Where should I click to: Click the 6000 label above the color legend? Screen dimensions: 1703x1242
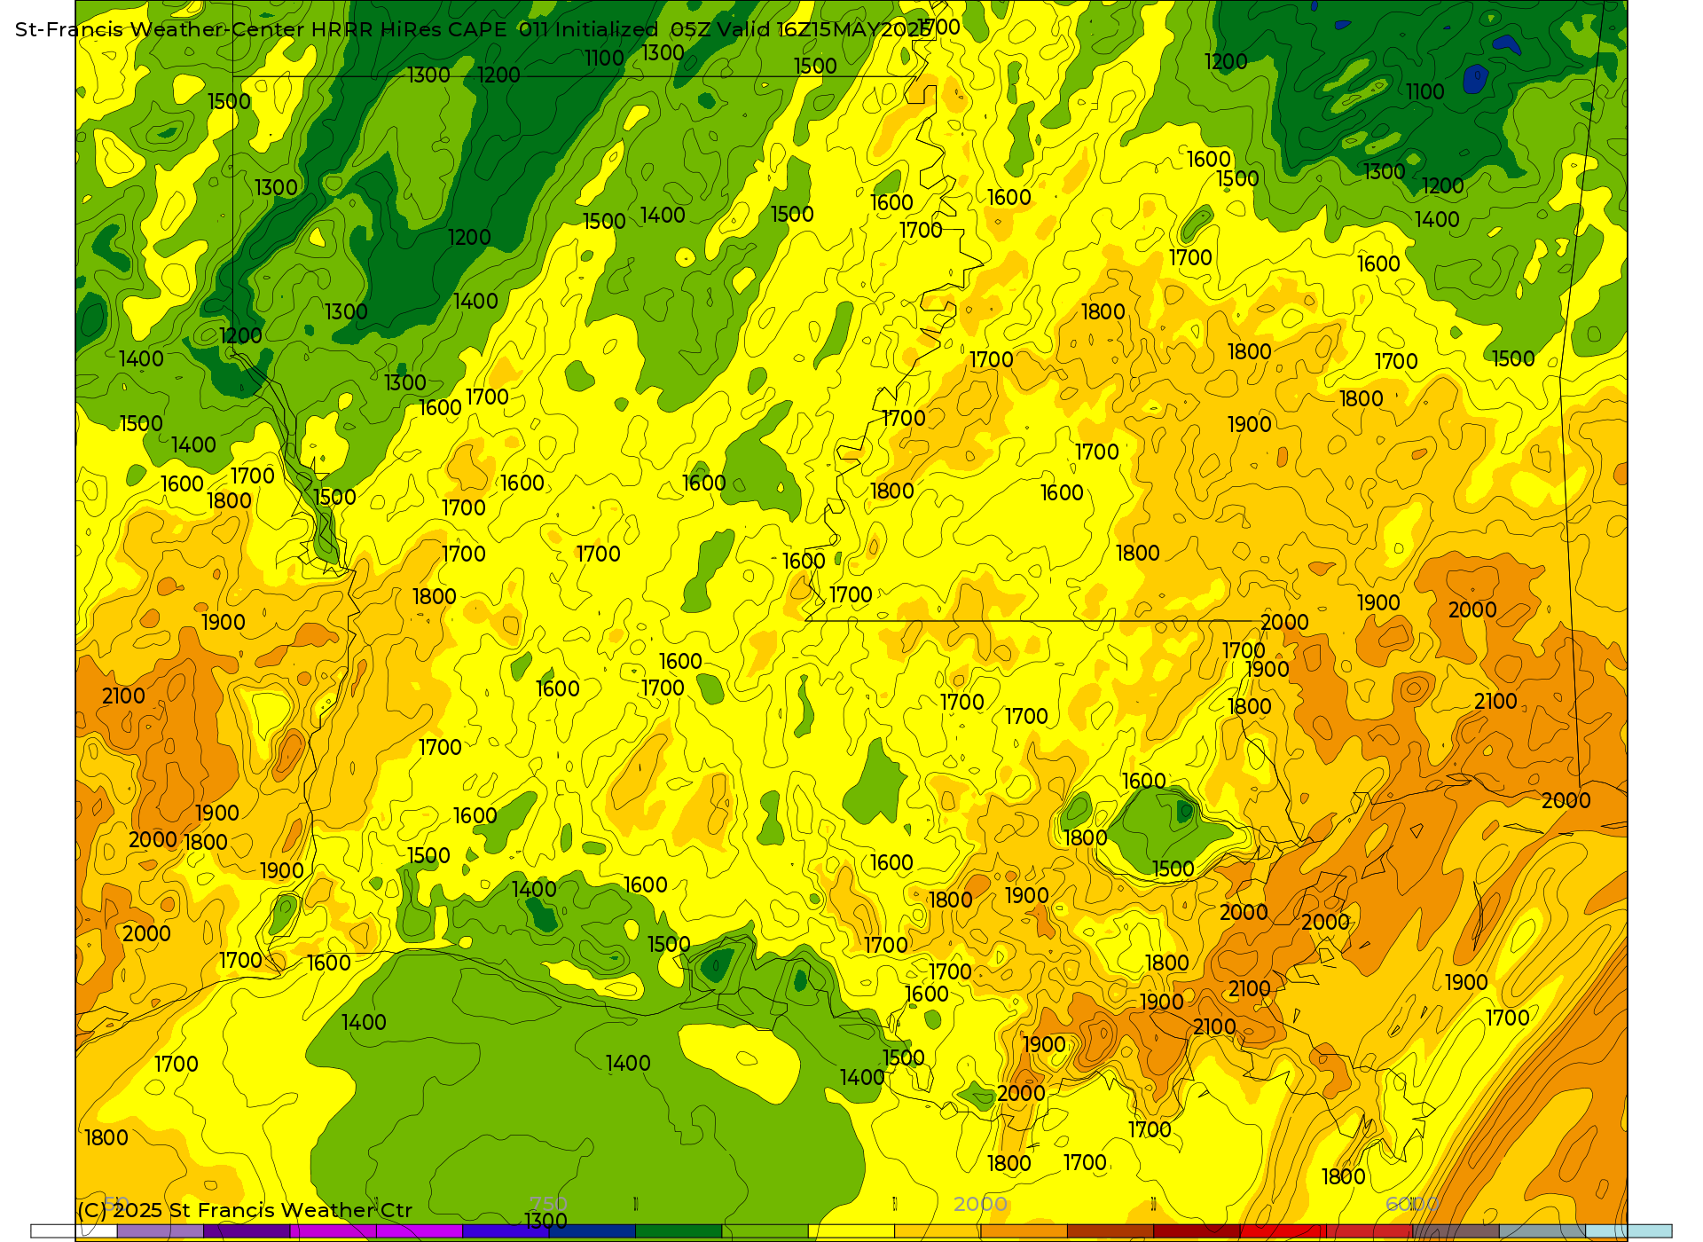1412,1204
